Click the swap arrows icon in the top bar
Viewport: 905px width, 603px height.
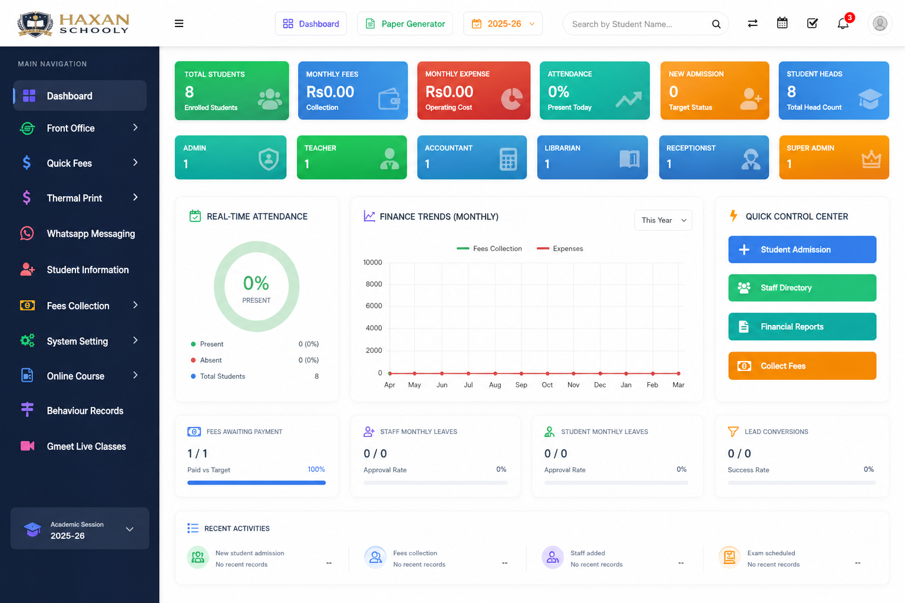click(752, 24)
